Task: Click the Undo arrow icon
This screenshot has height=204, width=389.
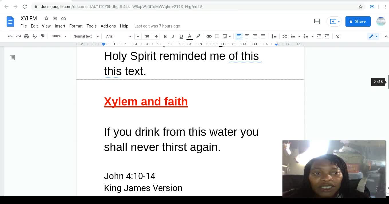Action: (10, 36)
